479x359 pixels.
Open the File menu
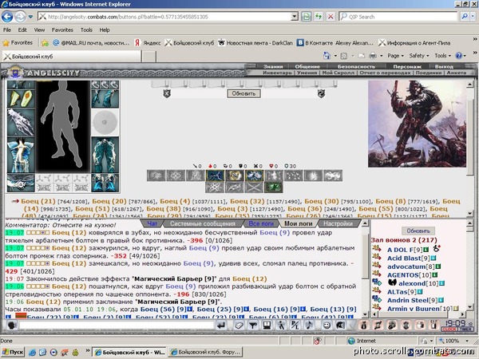tap(7, 30)
